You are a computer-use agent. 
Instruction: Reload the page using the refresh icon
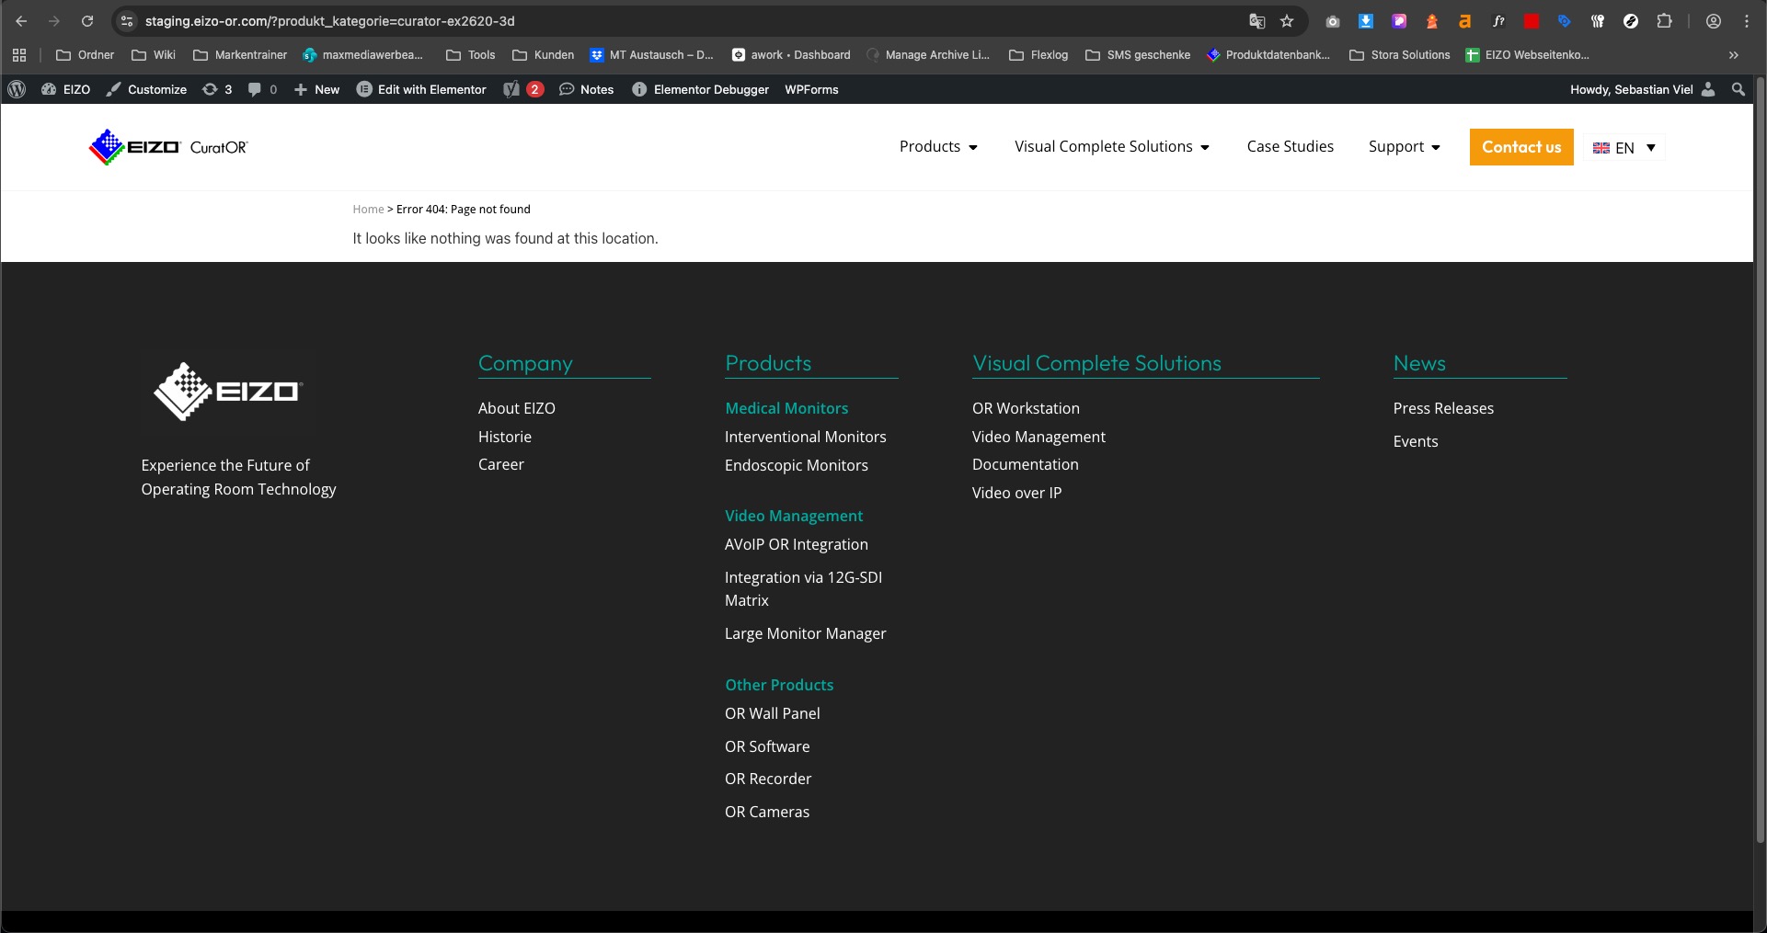click(87, 21)
